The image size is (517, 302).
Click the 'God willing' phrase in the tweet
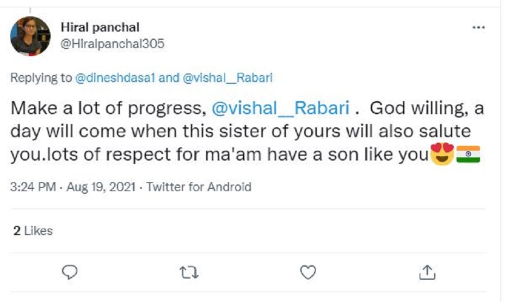tap(420, 108)
